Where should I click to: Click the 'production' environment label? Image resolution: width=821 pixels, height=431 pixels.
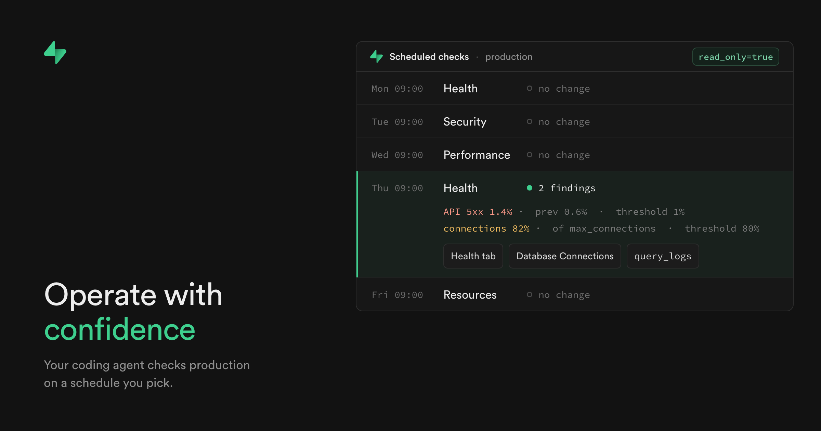(509, 57)
